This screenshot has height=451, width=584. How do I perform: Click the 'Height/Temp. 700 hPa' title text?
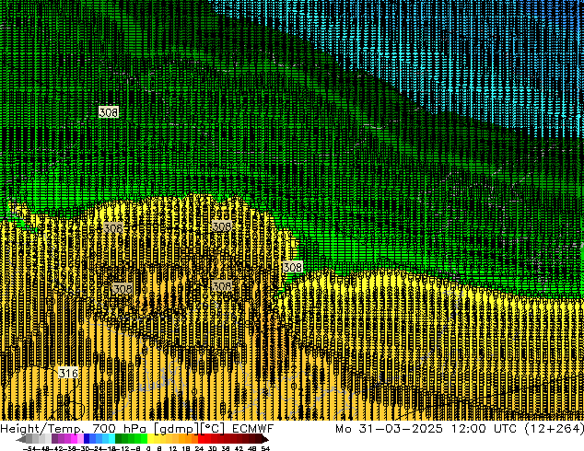[74, 429]
